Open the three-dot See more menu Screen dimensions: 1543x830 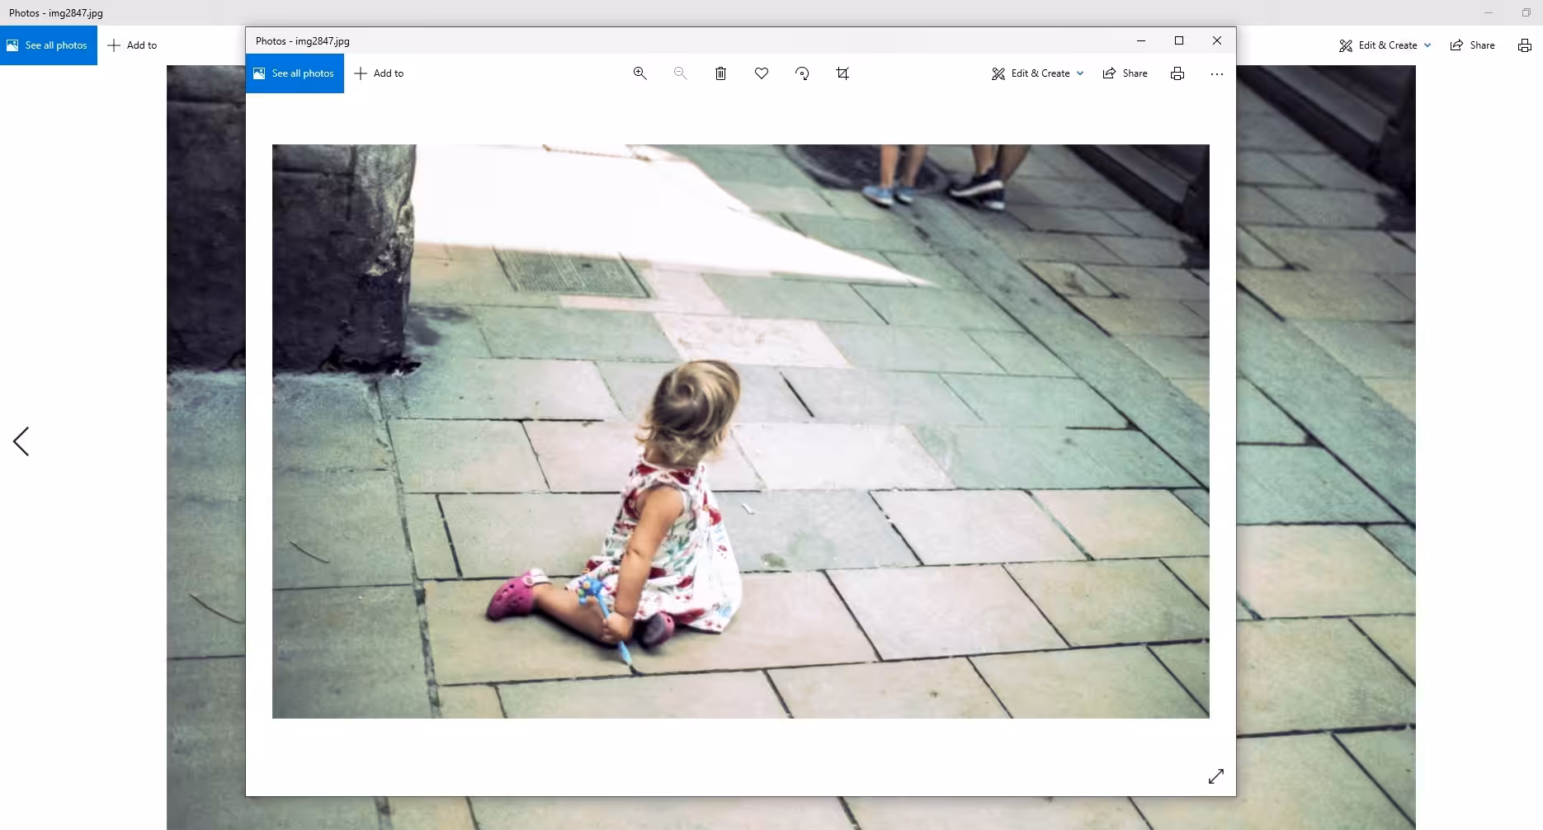[x=1217, y=73]
